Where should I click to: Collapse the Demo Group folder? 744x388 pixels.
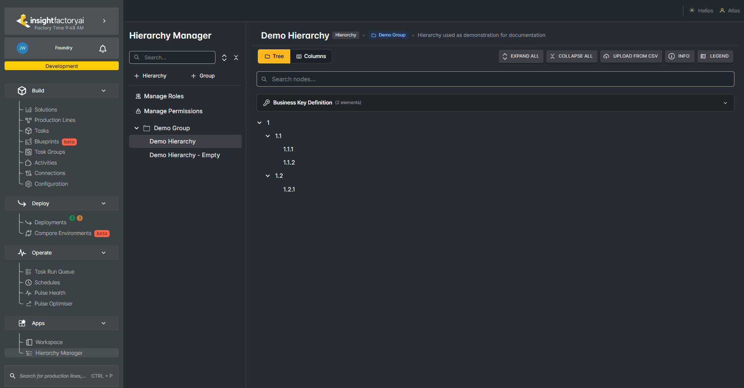[x=137, y=128]
